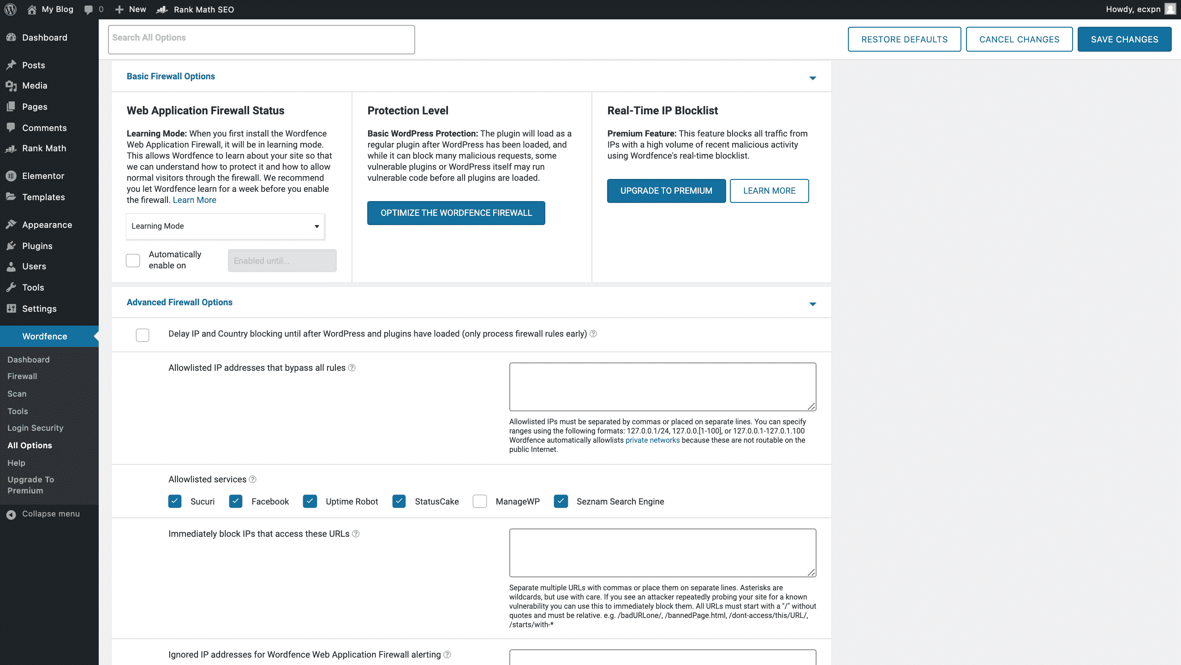Click the Posts pin icon

(11, 65)
